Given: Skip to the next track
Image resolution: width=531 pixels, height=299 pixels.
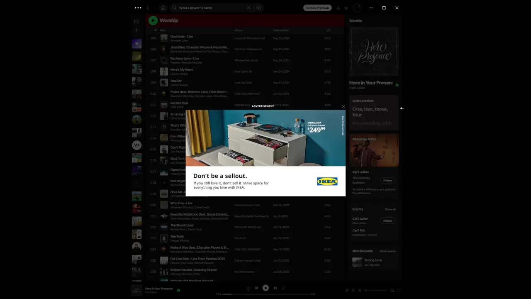Looking at the screenshot, I should click(x=275, y=288).
